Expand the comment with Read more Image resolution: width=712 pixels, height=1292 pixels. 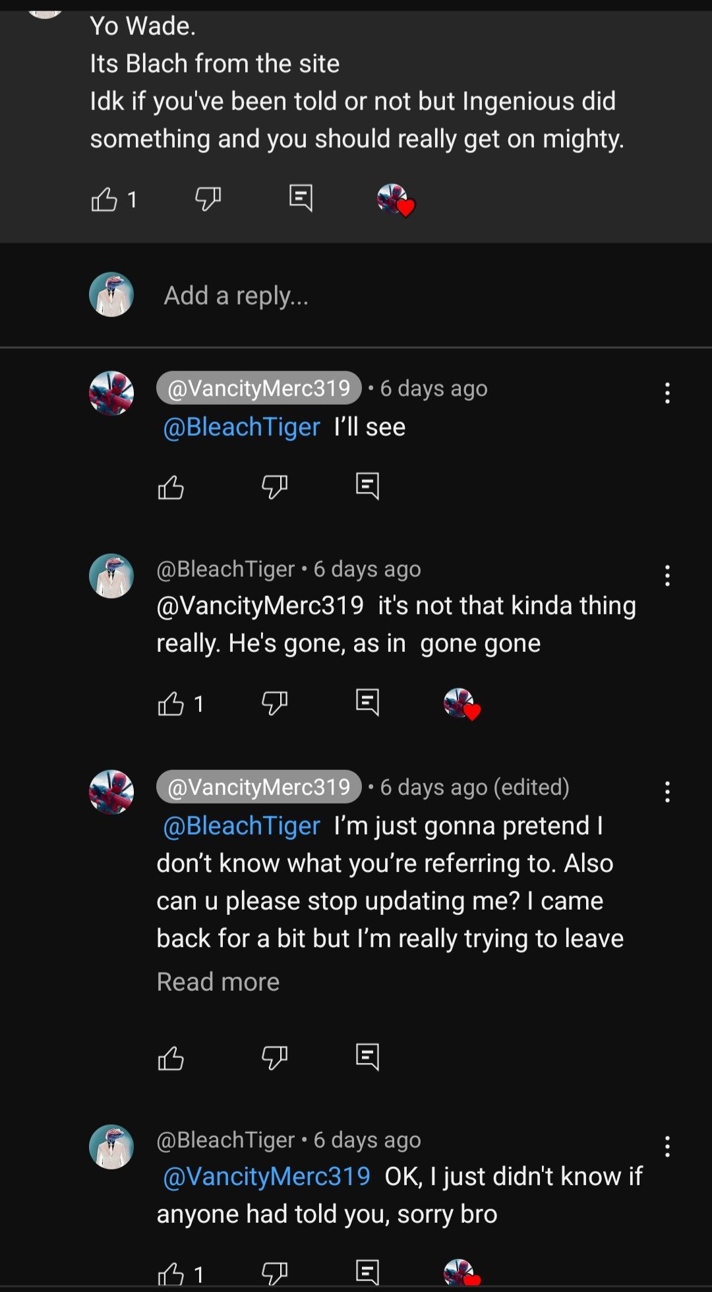click(218, 982)
